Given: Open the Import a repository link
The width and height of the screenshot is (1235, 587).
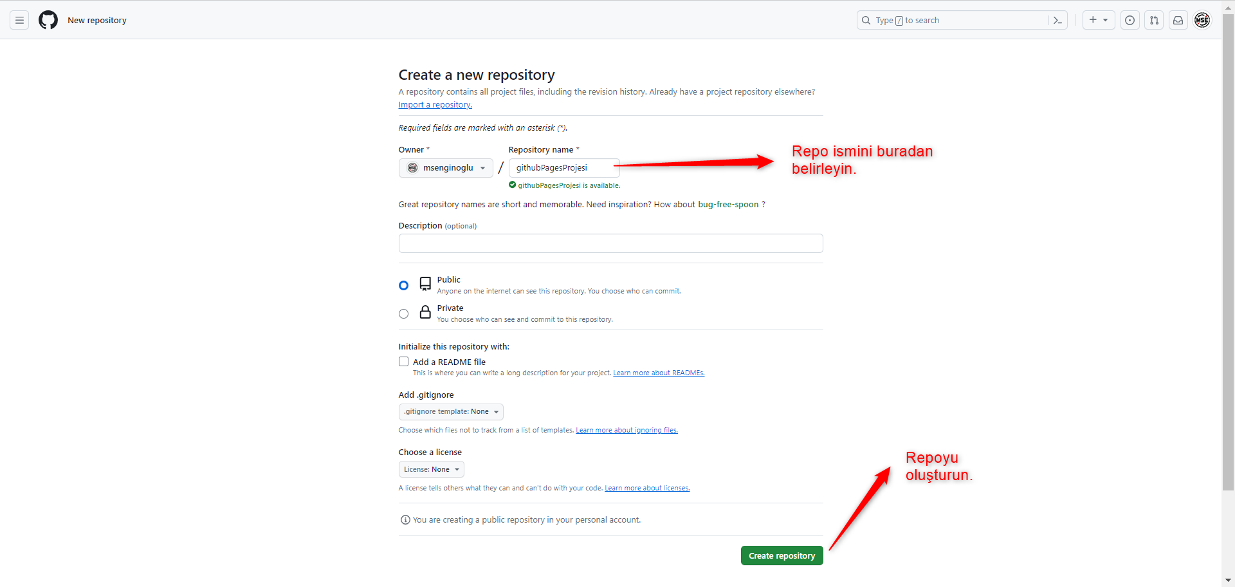Looking at the screenshot, I should point(435,104).
